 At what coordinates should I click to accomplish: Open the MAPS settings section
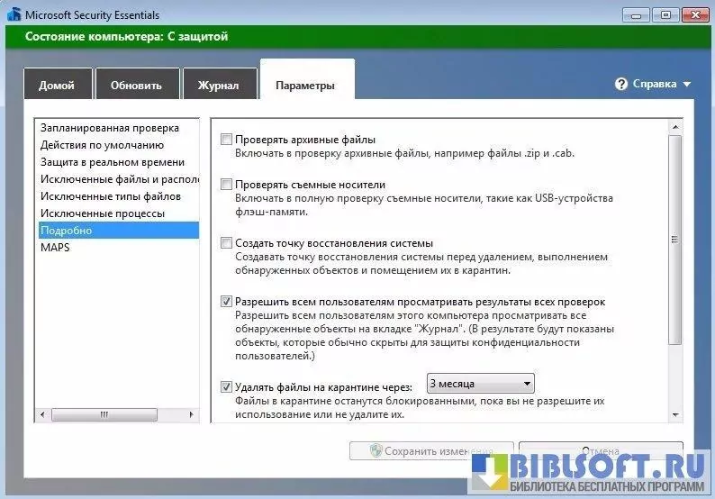[55, 248]
